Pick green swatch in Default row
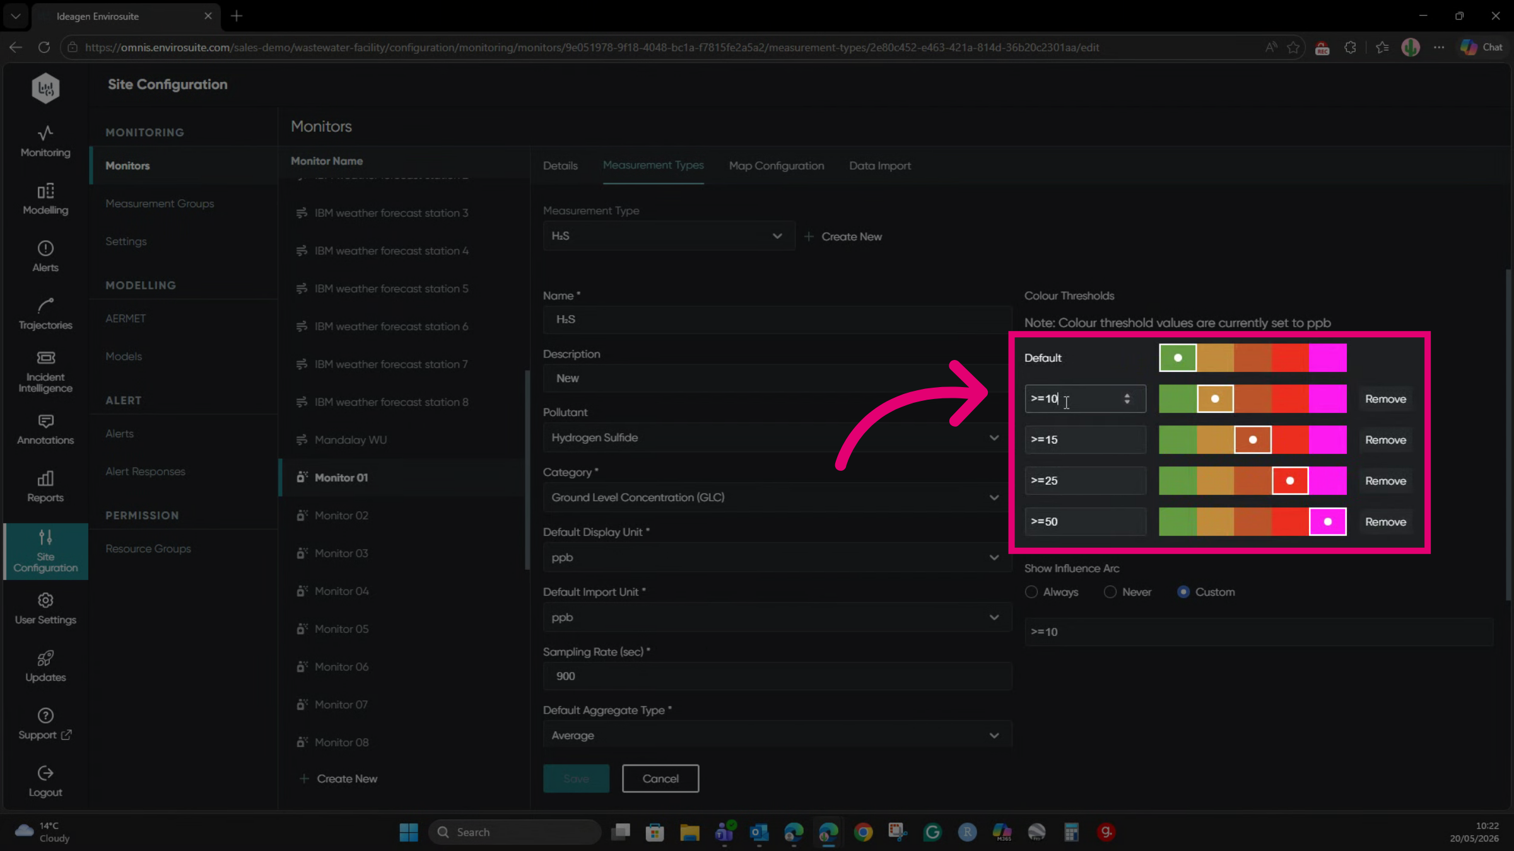Screen dimensions: 1514x851 1178,357
